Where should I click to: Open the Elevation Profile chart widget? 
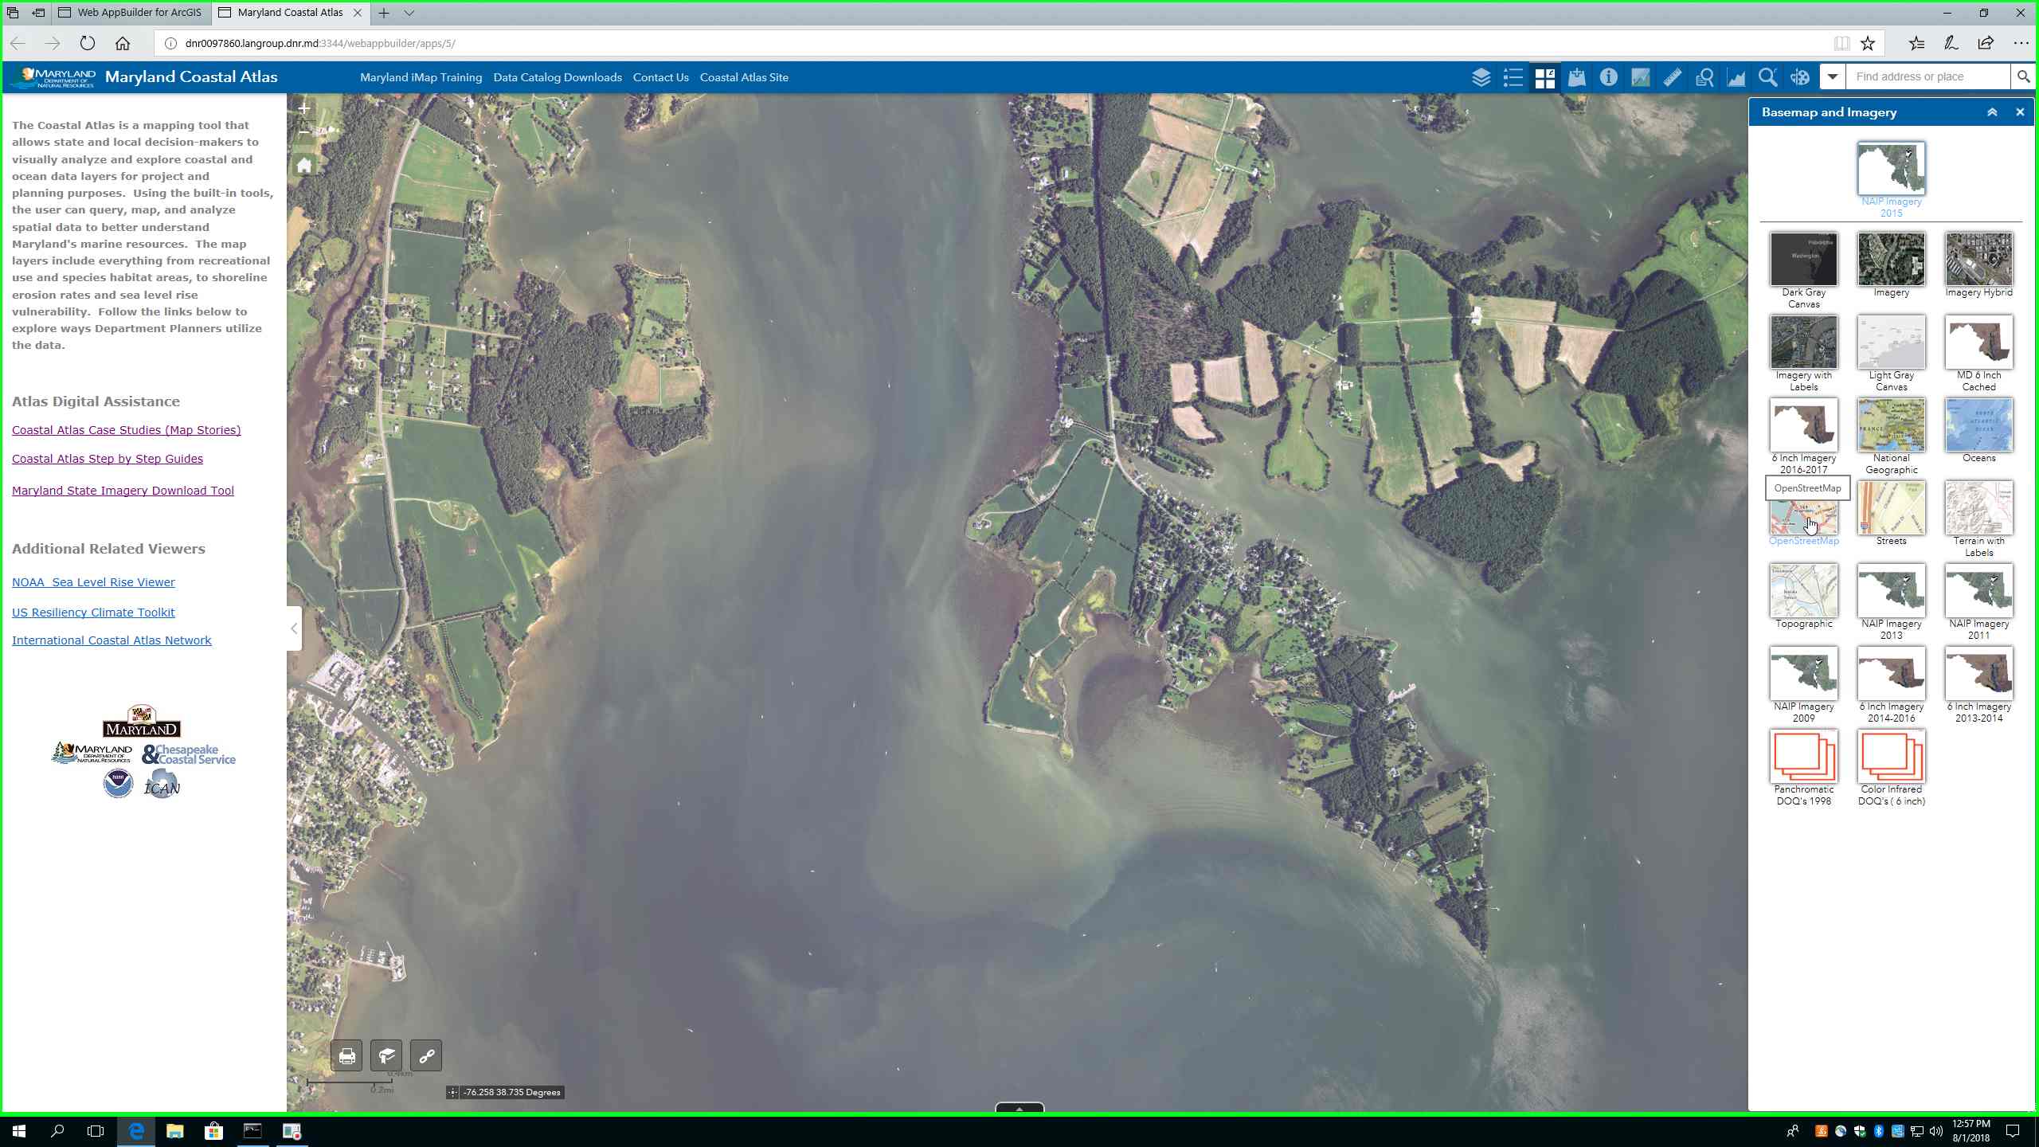tap(1736, 77)
